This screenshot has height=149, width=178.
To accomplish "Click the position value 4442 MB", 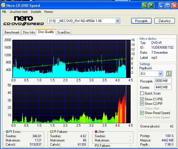I will tap(168, 140).
